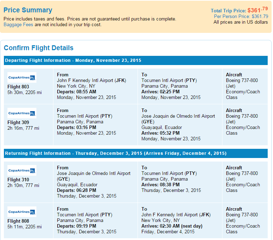The height and width of the screenshot is (240, 273).
Task: Open the Baggage Fees link
Action: pyautogui.click(x=18, y=24)
